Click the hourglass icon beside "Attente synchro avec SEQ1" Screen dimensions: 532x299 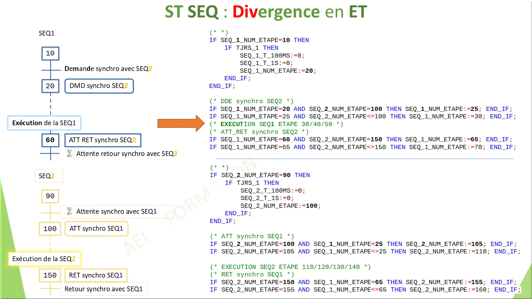pos(69,211)
